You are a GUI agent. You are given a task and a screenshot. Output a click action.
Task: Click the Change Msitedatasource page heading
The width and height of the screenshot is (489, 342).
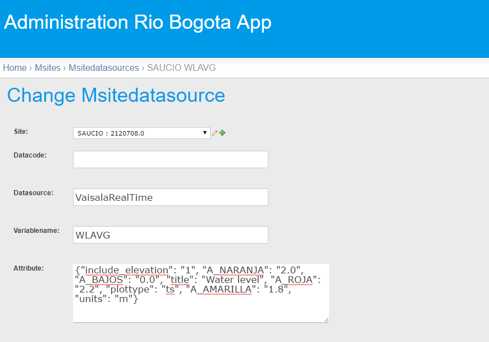tap(116, 95)
